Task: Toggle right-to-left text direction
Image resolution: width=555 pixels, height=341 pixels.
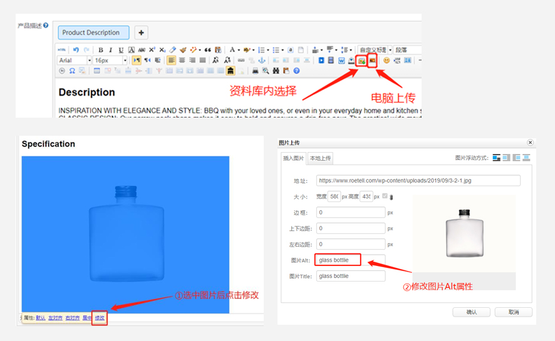Action: pos(147,61)
